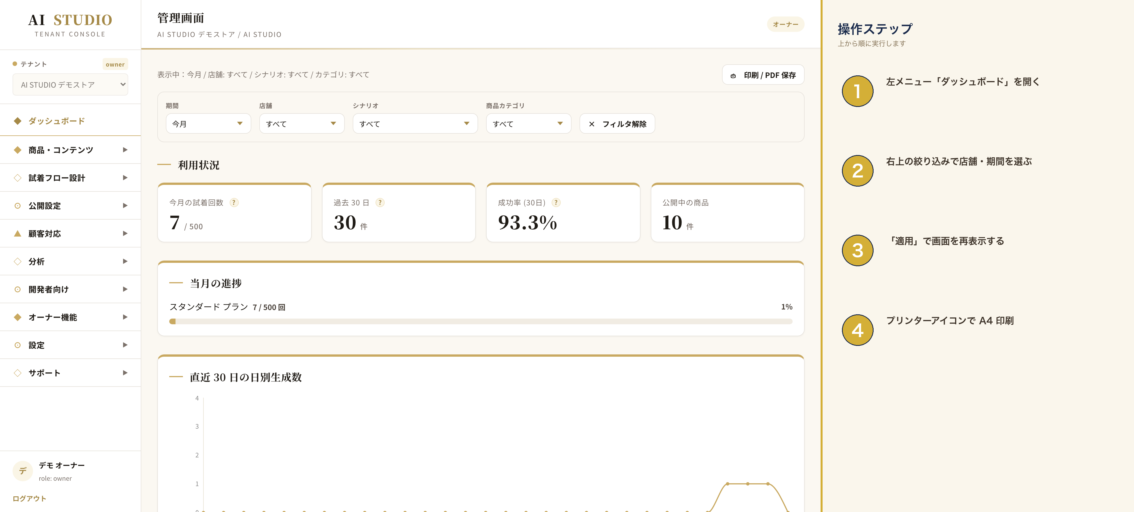Click the breadcrumb AI STUDIO デモストア / AI STUDIO
This screenshot has height=512, width=1134.
tap(219, 35)
